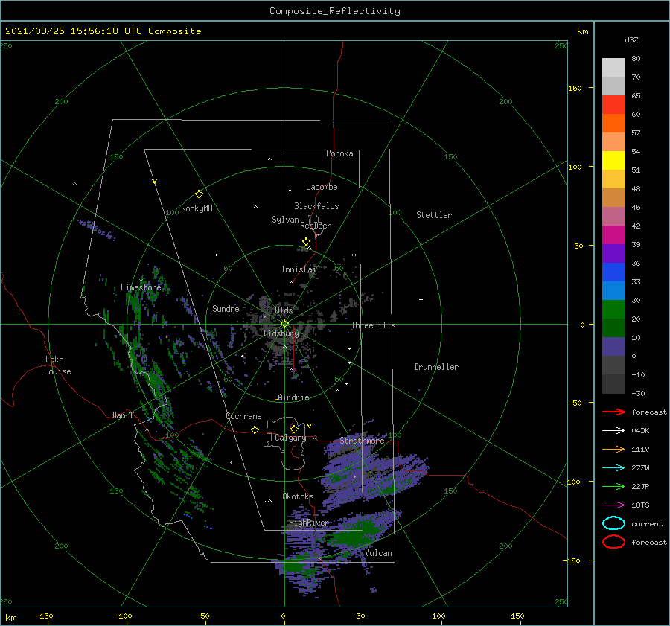Screen dimensions: 670x626
Task: Click the purple 10 dBZ legend swatch
Action: [x=613, y=346]
